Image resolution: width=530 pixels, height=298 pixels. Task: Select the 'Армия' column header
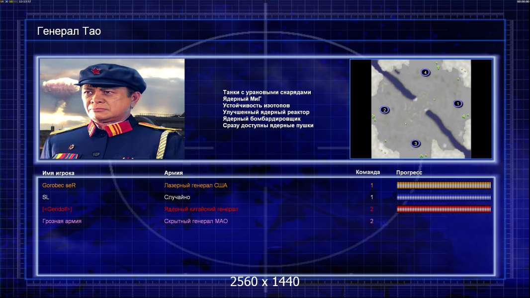pyautogui.click(x=174, y=173)
